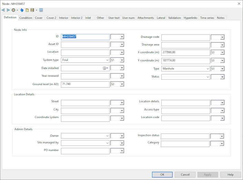Click the Cancel button
Viewport: 243px width, 180px height.
(x=185, y=175)
